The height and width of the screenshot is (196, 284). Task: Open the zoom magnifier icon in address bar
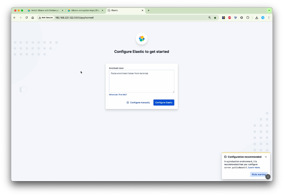[x=210, y=18]
